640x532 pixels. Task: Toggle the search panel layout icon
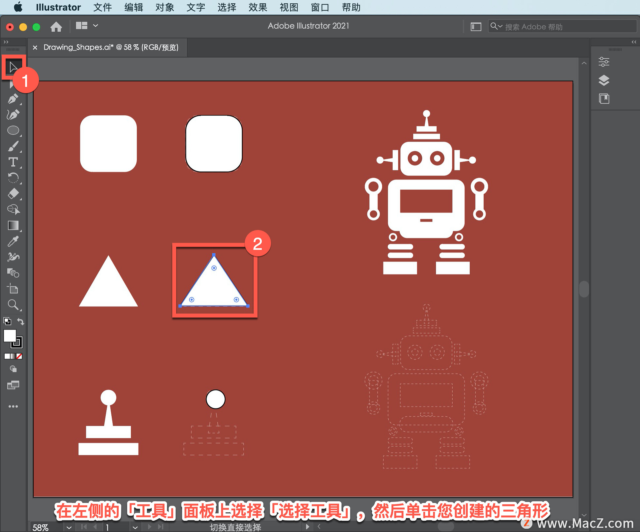[x=476, y=27]
